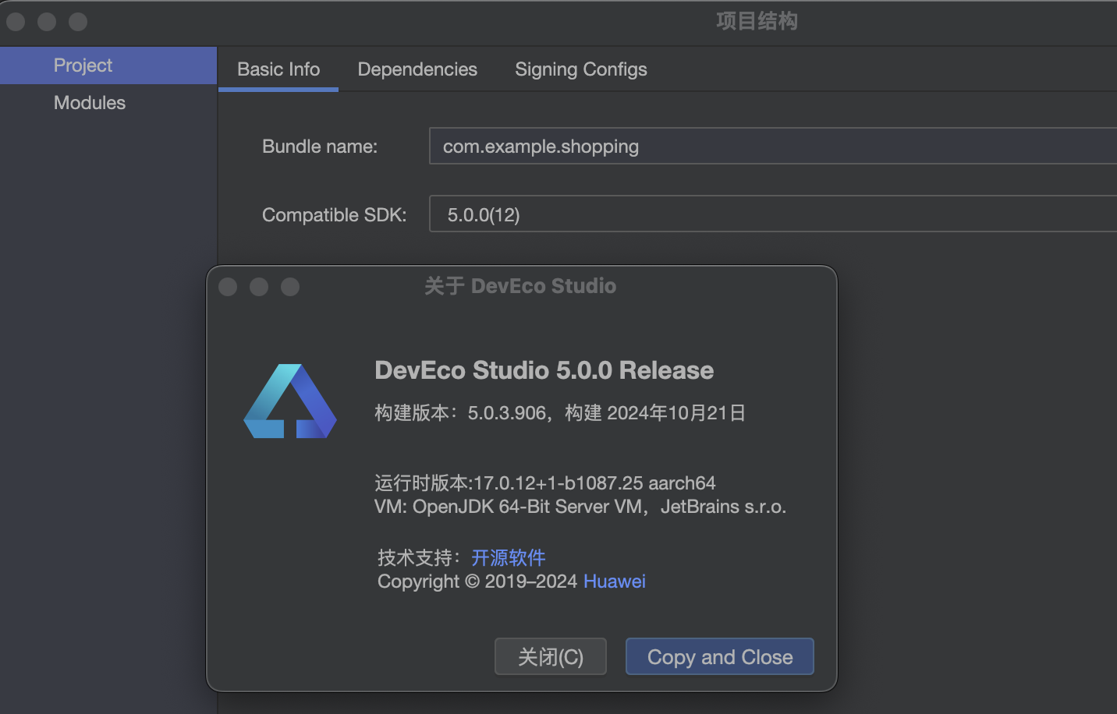Viewport: 1117px width, 714px height.
Task: Switch to Signing Configs tab
Action: [x=581, y=69]
